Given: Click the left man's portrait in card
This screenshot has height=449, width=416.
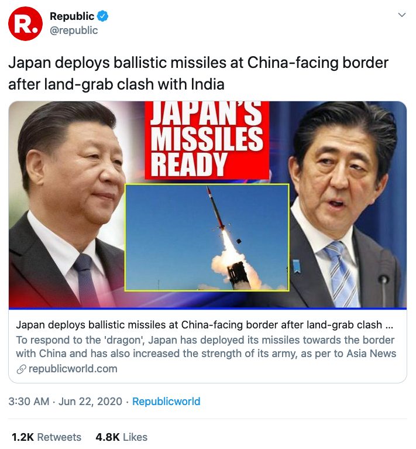Looking at the screenshot, I should click(x=67, y=205).
